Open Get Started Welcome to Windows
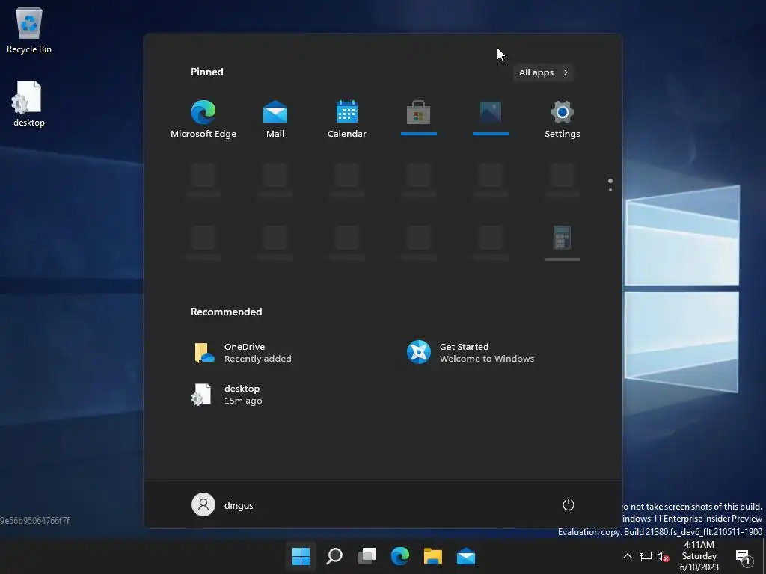The height and width of the screenshot is (574, 766). 471,353
